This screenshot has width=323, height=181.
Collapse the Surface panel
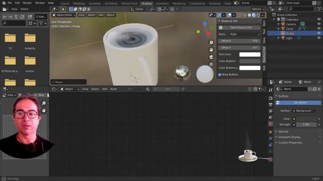(276, 96)
